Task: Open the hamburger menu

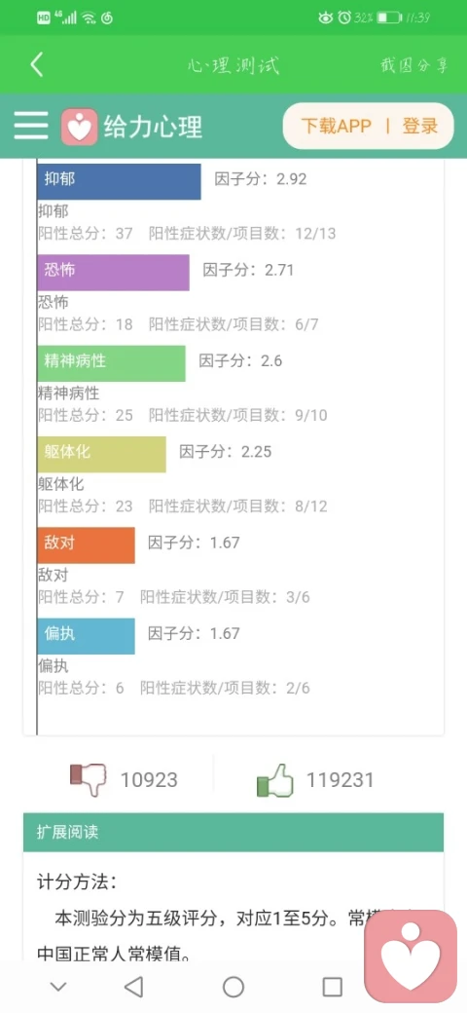Action: (x=31, y=126)
